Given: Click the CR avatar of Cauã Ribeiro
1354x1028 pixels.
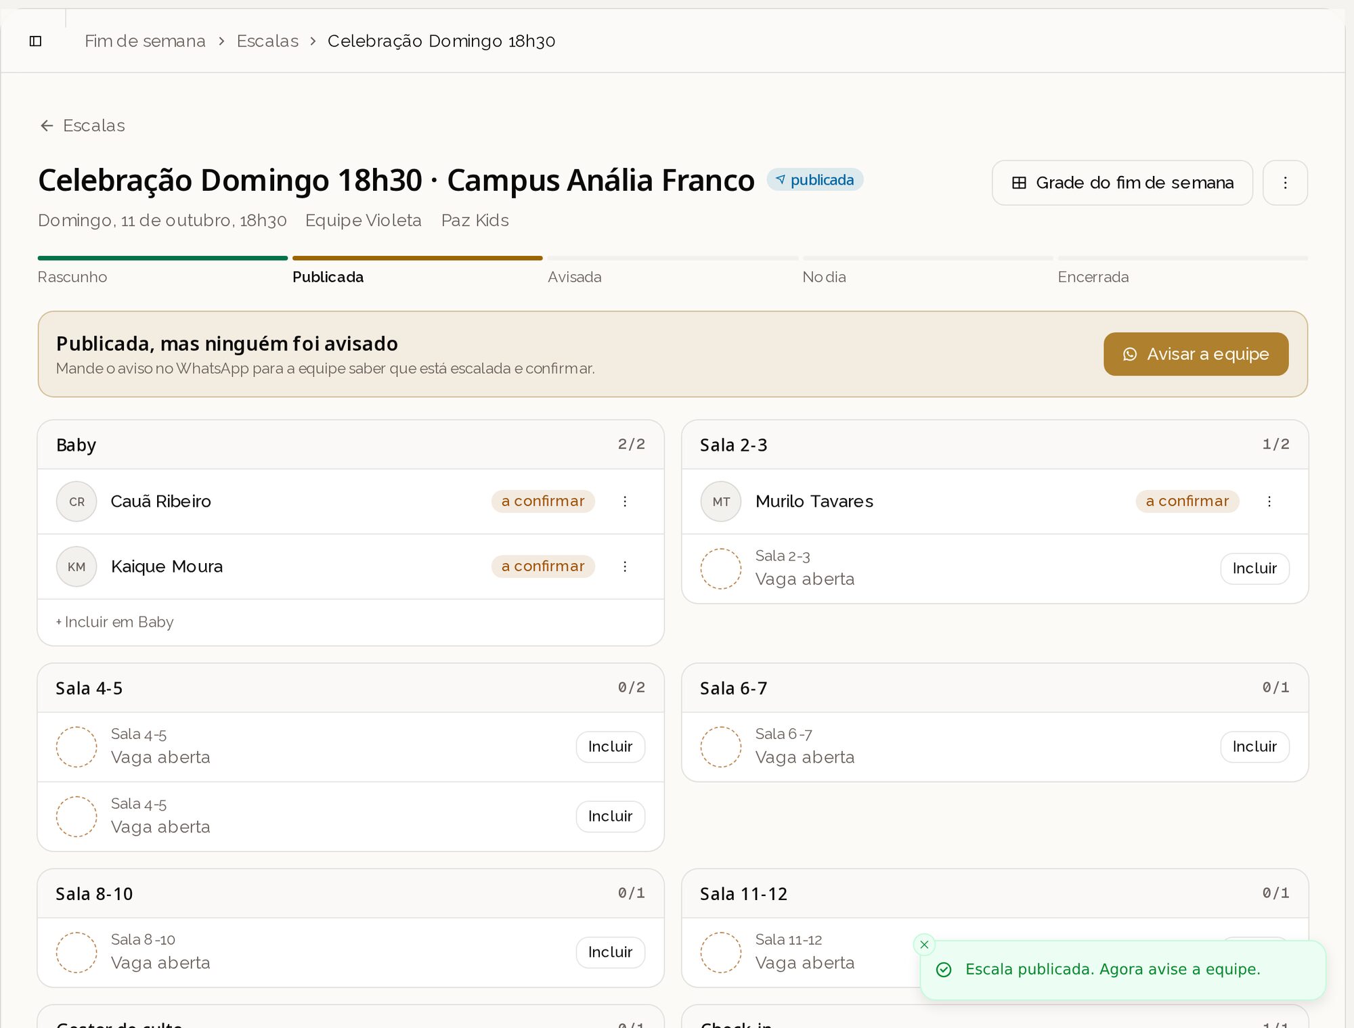Looking at the screenshot, I should (77, 501).
